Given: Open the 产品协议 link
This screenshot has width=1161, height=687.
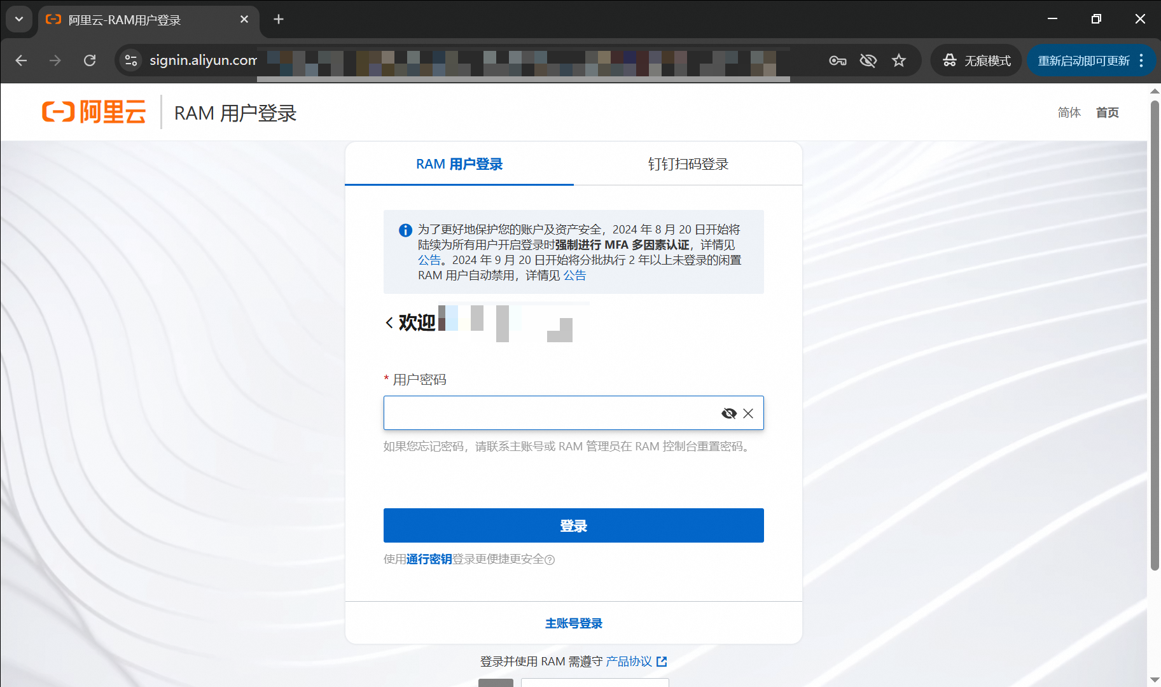Looking at the screenshot, I should click(x=629, y=662).
